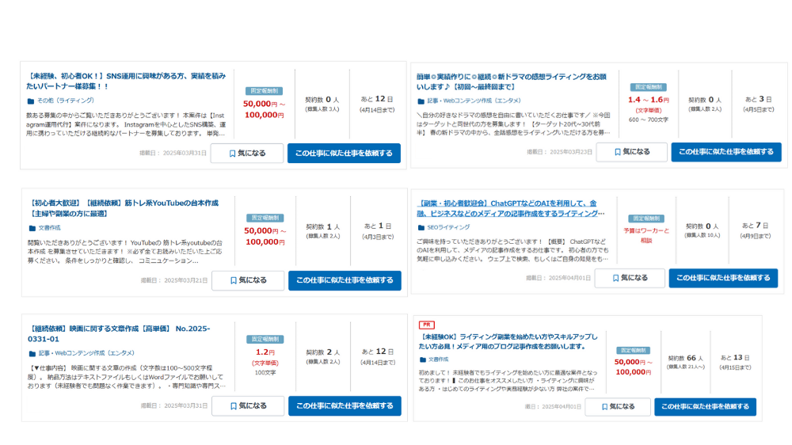Bookmark the 筋トレ系YouTube台本作成 job

(x=233, y=280)
